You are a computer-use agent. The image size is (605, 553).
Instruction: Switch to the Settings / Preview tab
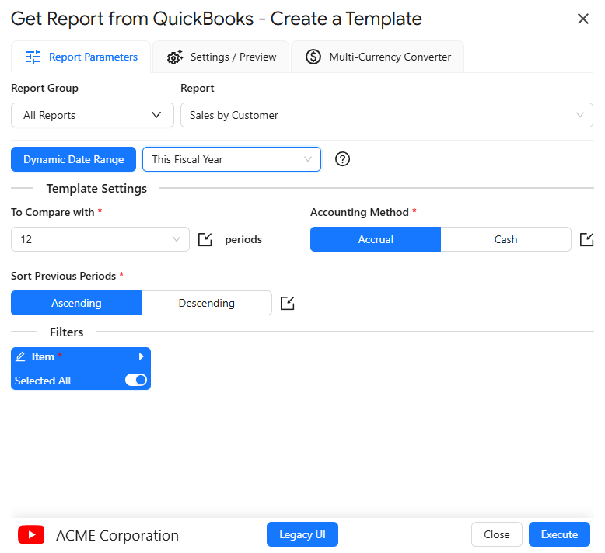(x=221, y=57)
